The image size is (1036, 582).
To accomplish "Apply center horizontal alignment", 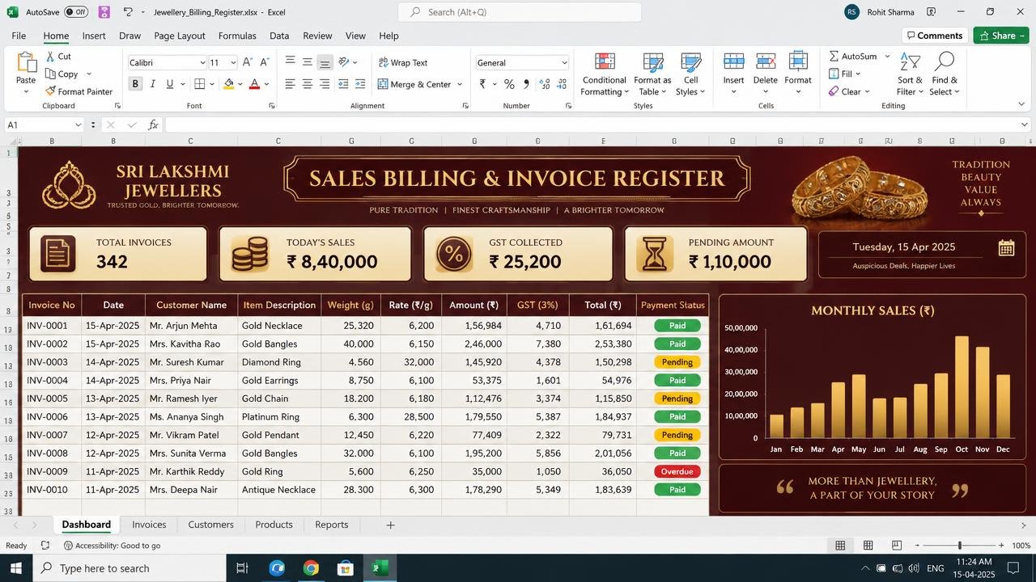I will (x=308, y=84).
